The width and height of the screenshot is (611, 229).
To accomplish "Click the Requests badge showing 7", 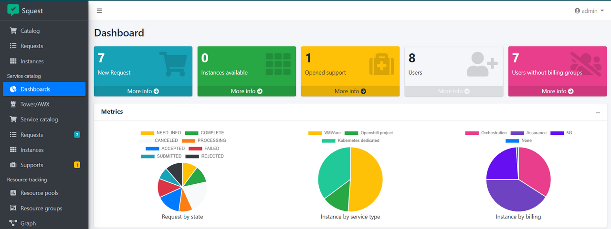I will (x=77, y=135).
